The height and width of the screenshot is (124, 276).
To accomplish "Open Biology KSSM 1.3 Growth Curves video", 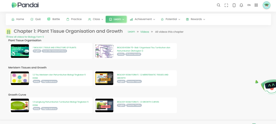I will tap(138, 102).
